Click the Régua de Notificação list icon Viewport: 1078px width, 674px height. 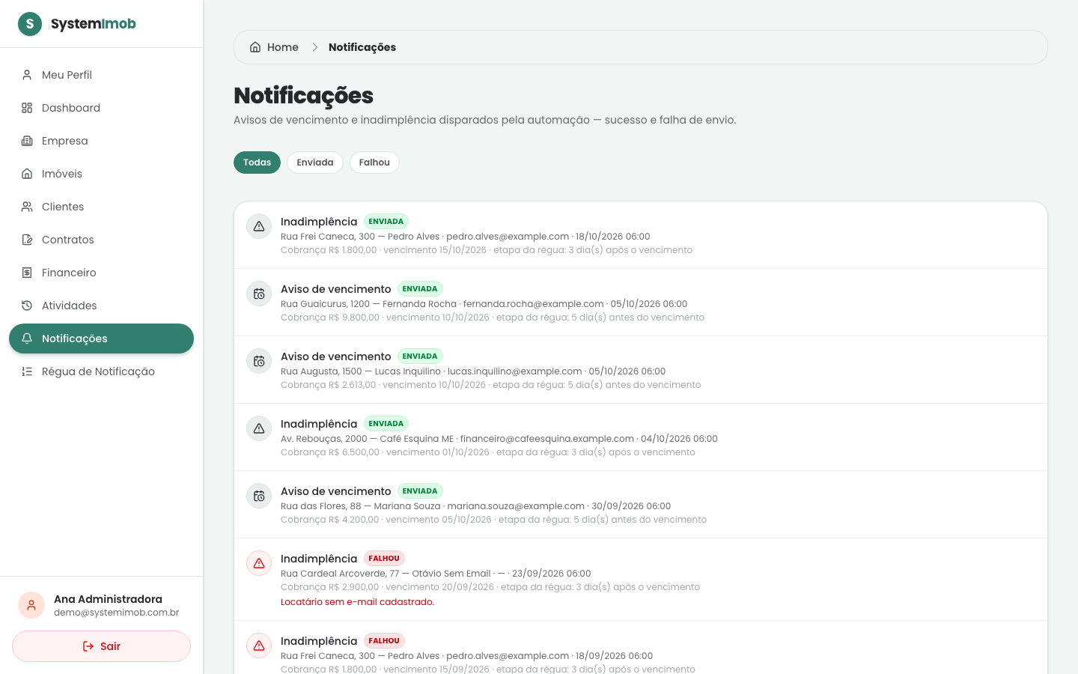[27, 371]
